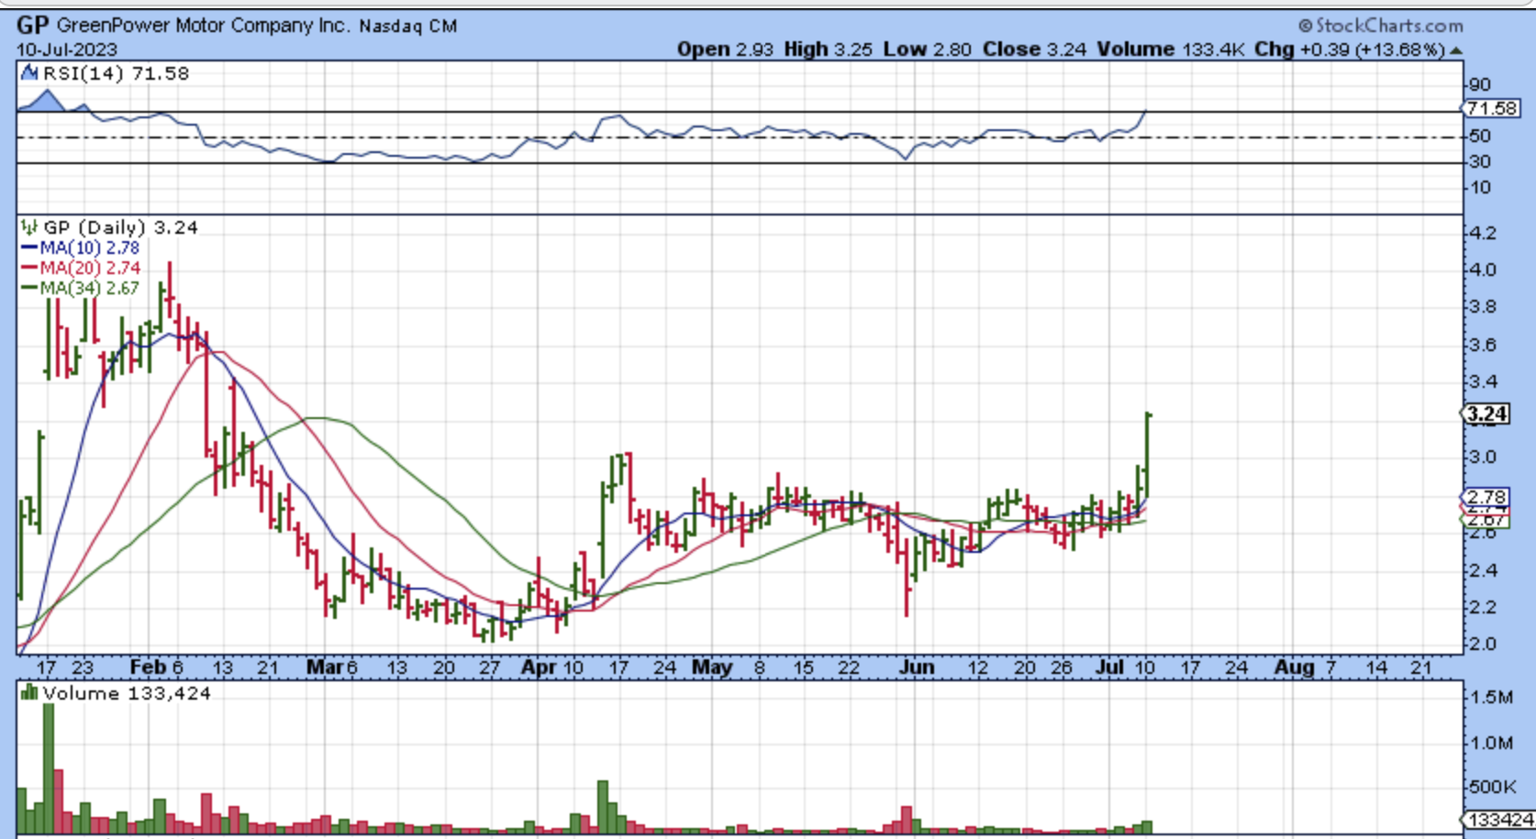Click the GP ticker symbol in header
The width and height of the screenshot is (1536, 839).
click(33, 26)
